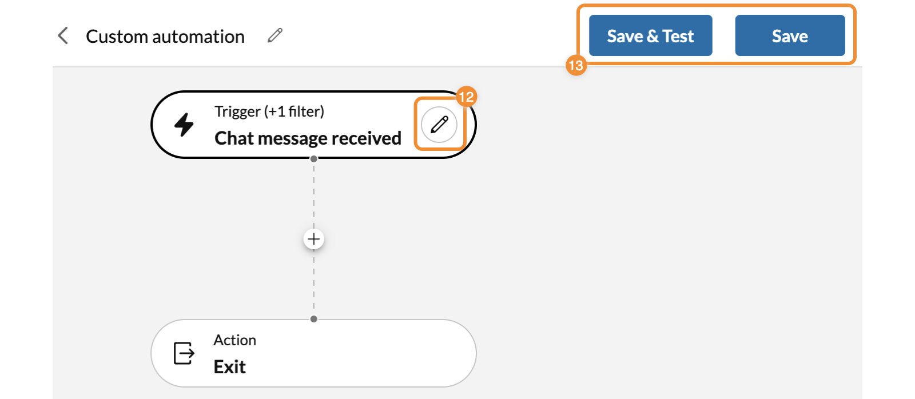This screenshot has height=399, width=915.
Task: Click the orange number 13 annotation badge
Action: (x=576, y=66)
